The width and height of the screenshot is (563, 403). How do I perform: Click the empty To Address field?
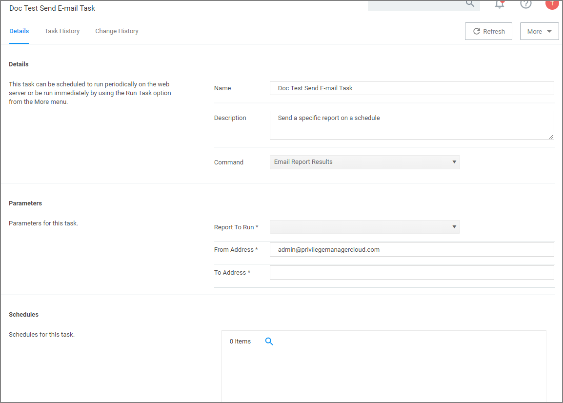click(x=412, y=272)
